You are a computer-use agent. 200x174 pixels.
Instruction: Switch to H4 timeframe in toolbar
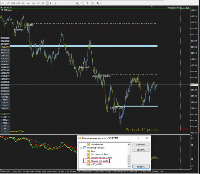(x=28, y=3)
